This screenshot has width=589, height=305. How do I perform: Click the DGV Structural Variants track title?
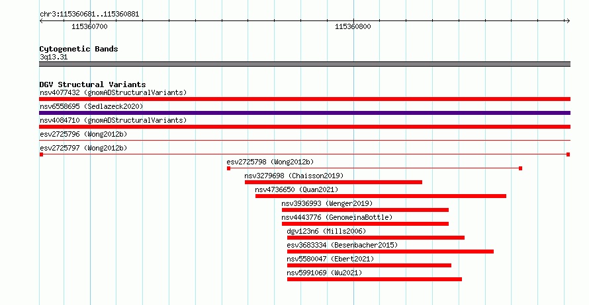click(93, 85)
